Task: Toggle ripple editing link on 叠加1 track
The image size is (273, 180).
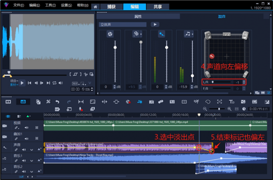Action: pos(16,138)
